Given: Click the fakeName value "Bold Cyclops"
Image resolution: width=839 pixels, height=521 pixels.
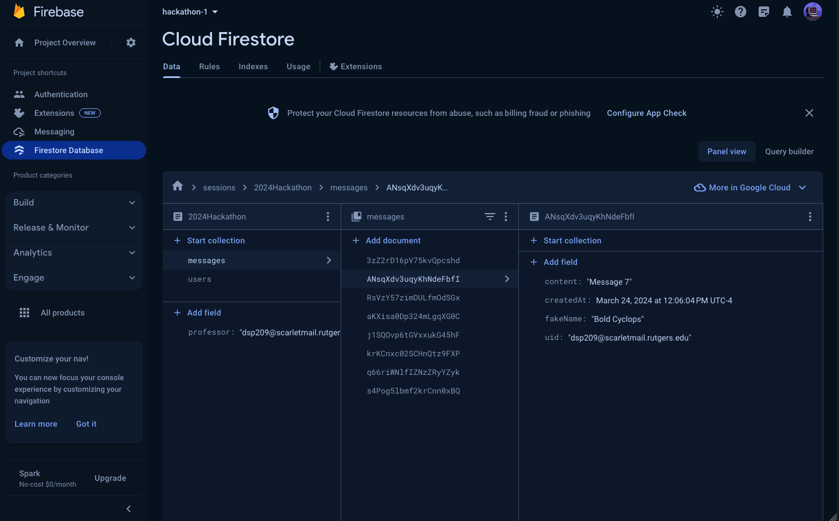Looking at the screenshot, I should coord(618,319).
